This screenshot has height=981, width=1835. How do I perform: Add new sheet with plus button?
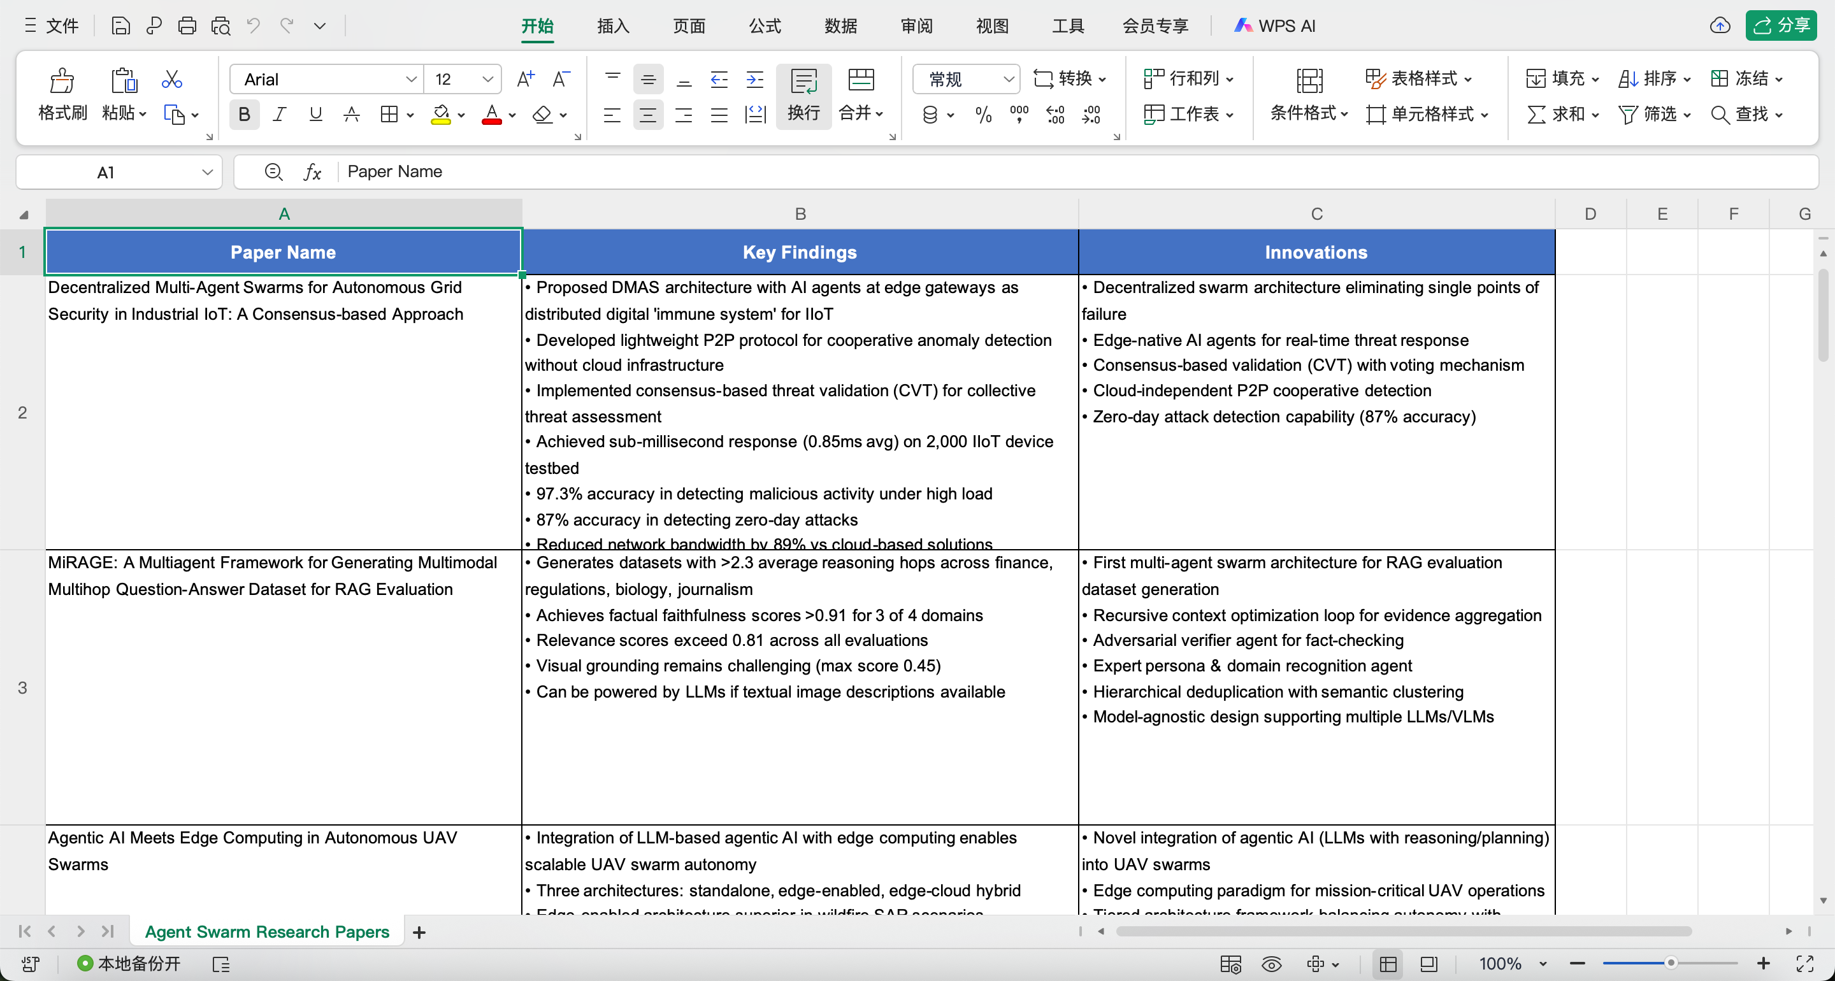click(x=420, y=932)
